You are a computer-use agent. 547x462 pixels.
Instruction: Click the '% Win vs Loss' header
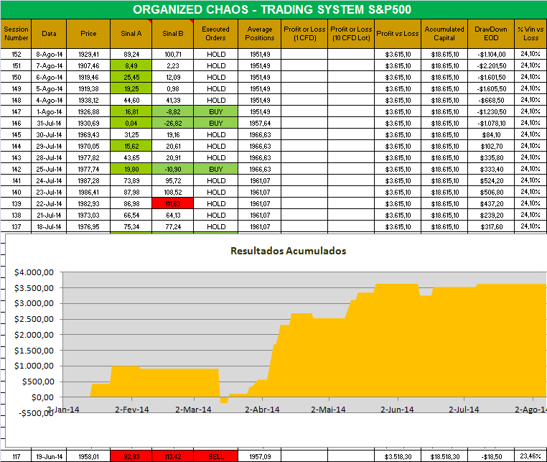[530, 34]
